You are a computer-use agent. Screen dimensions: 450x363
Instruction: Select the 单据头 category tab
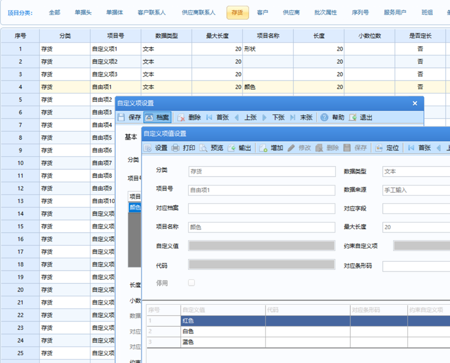[83, 12]
